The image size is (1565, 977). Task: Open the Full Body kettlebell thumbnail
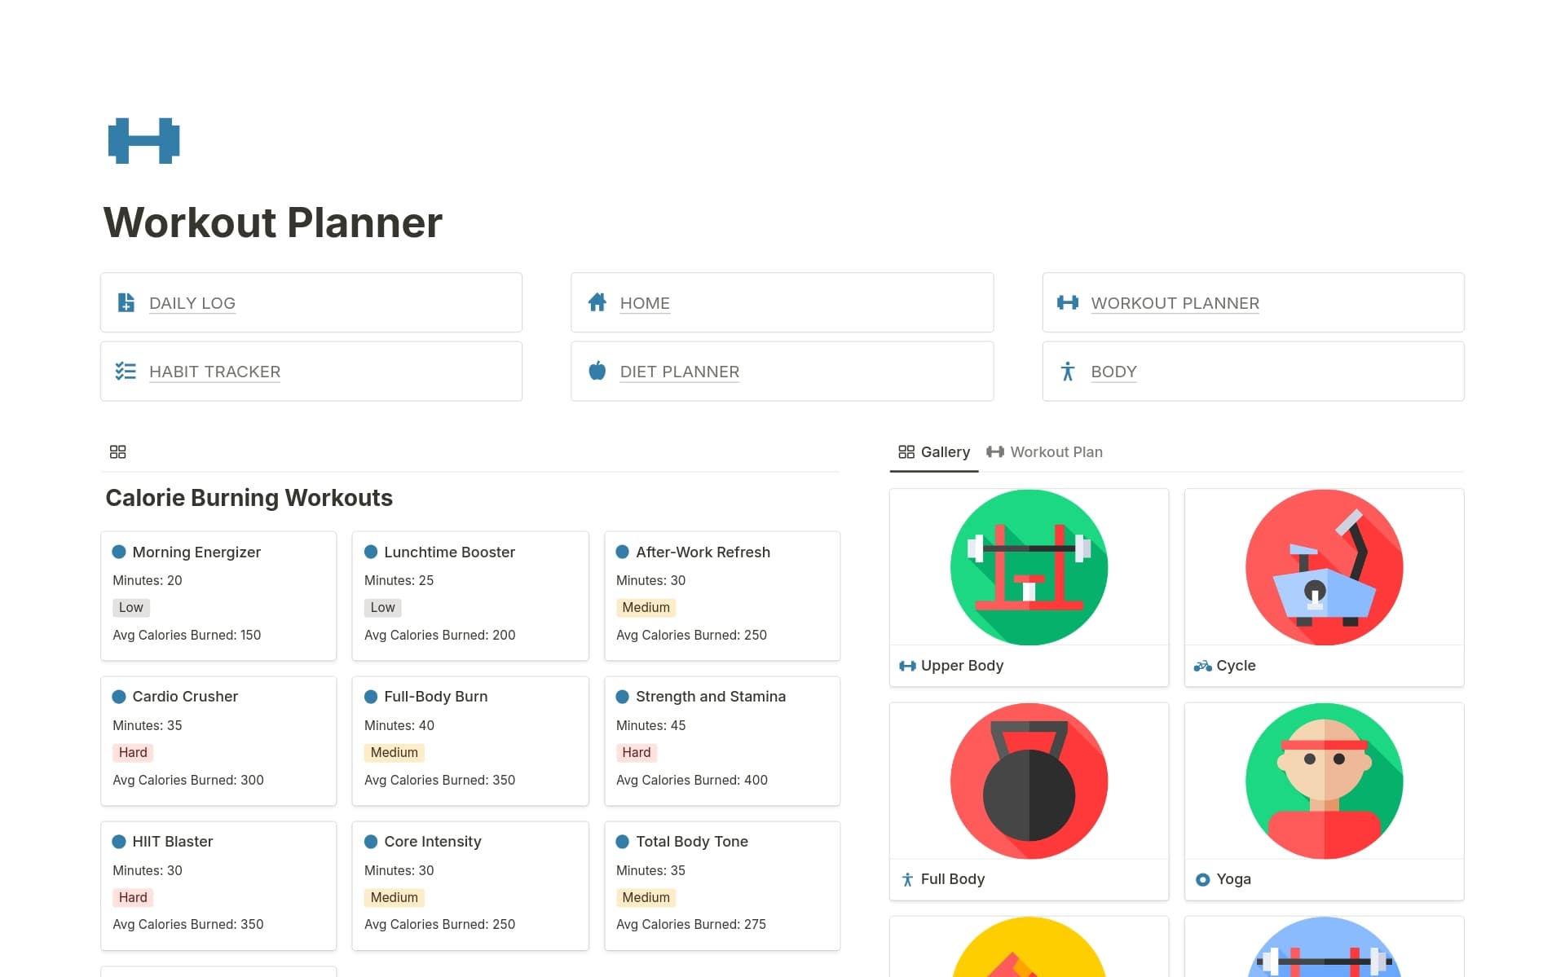pos(1029,781)
